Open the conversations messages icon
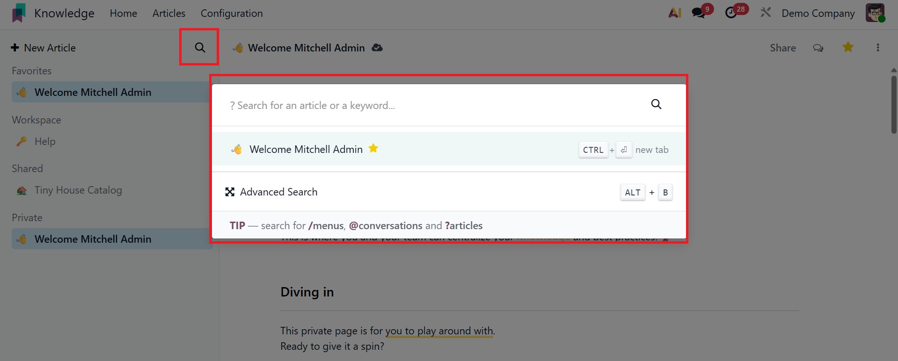The width and height of the screenshot is (898, 361). (699, 13)
